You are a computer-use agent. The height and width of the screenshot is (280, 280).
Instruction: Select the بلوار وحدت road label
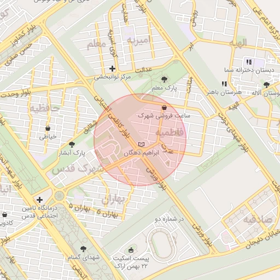[x=16, y=94]
